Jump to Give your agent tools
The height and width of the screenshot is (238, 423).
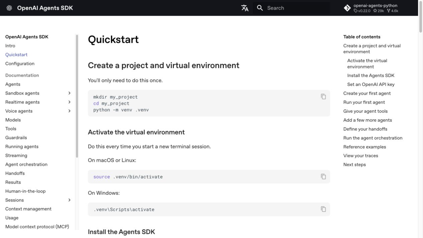click(x=365, y=111)
